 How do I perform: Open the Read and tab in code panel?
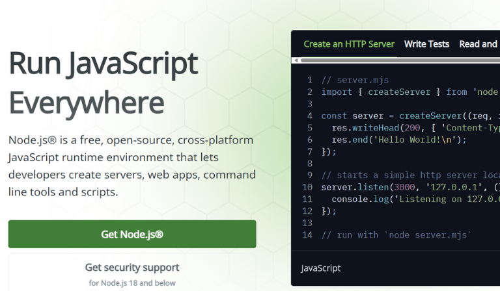pos(479,44)
